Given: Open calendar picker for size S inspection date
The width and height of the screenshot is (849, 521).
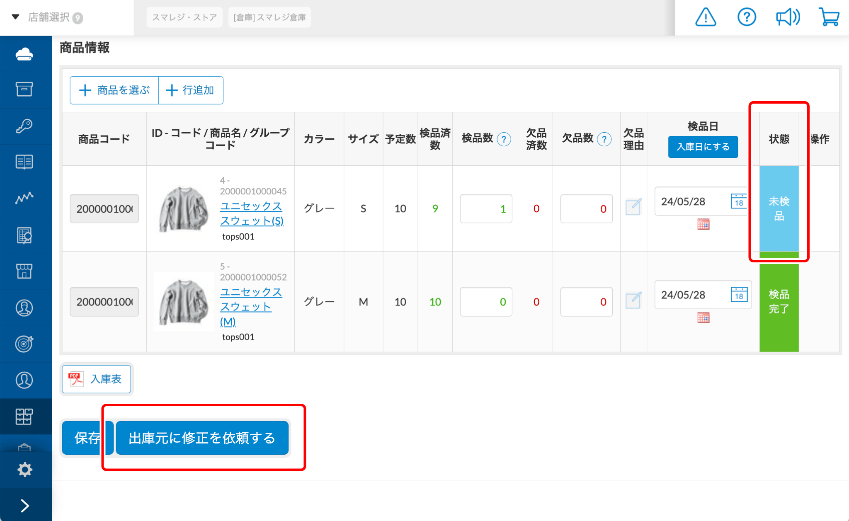Looking at the screenshot, I should point(739,201).
